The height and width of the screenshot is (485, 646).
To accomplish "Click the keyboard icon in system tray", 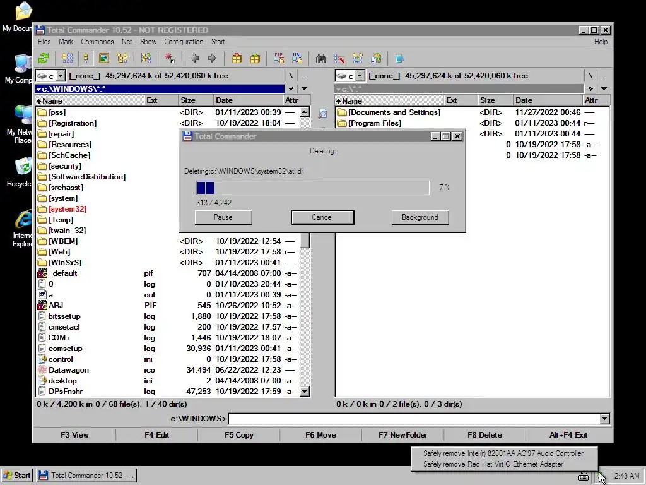I will tap(584, 477).
